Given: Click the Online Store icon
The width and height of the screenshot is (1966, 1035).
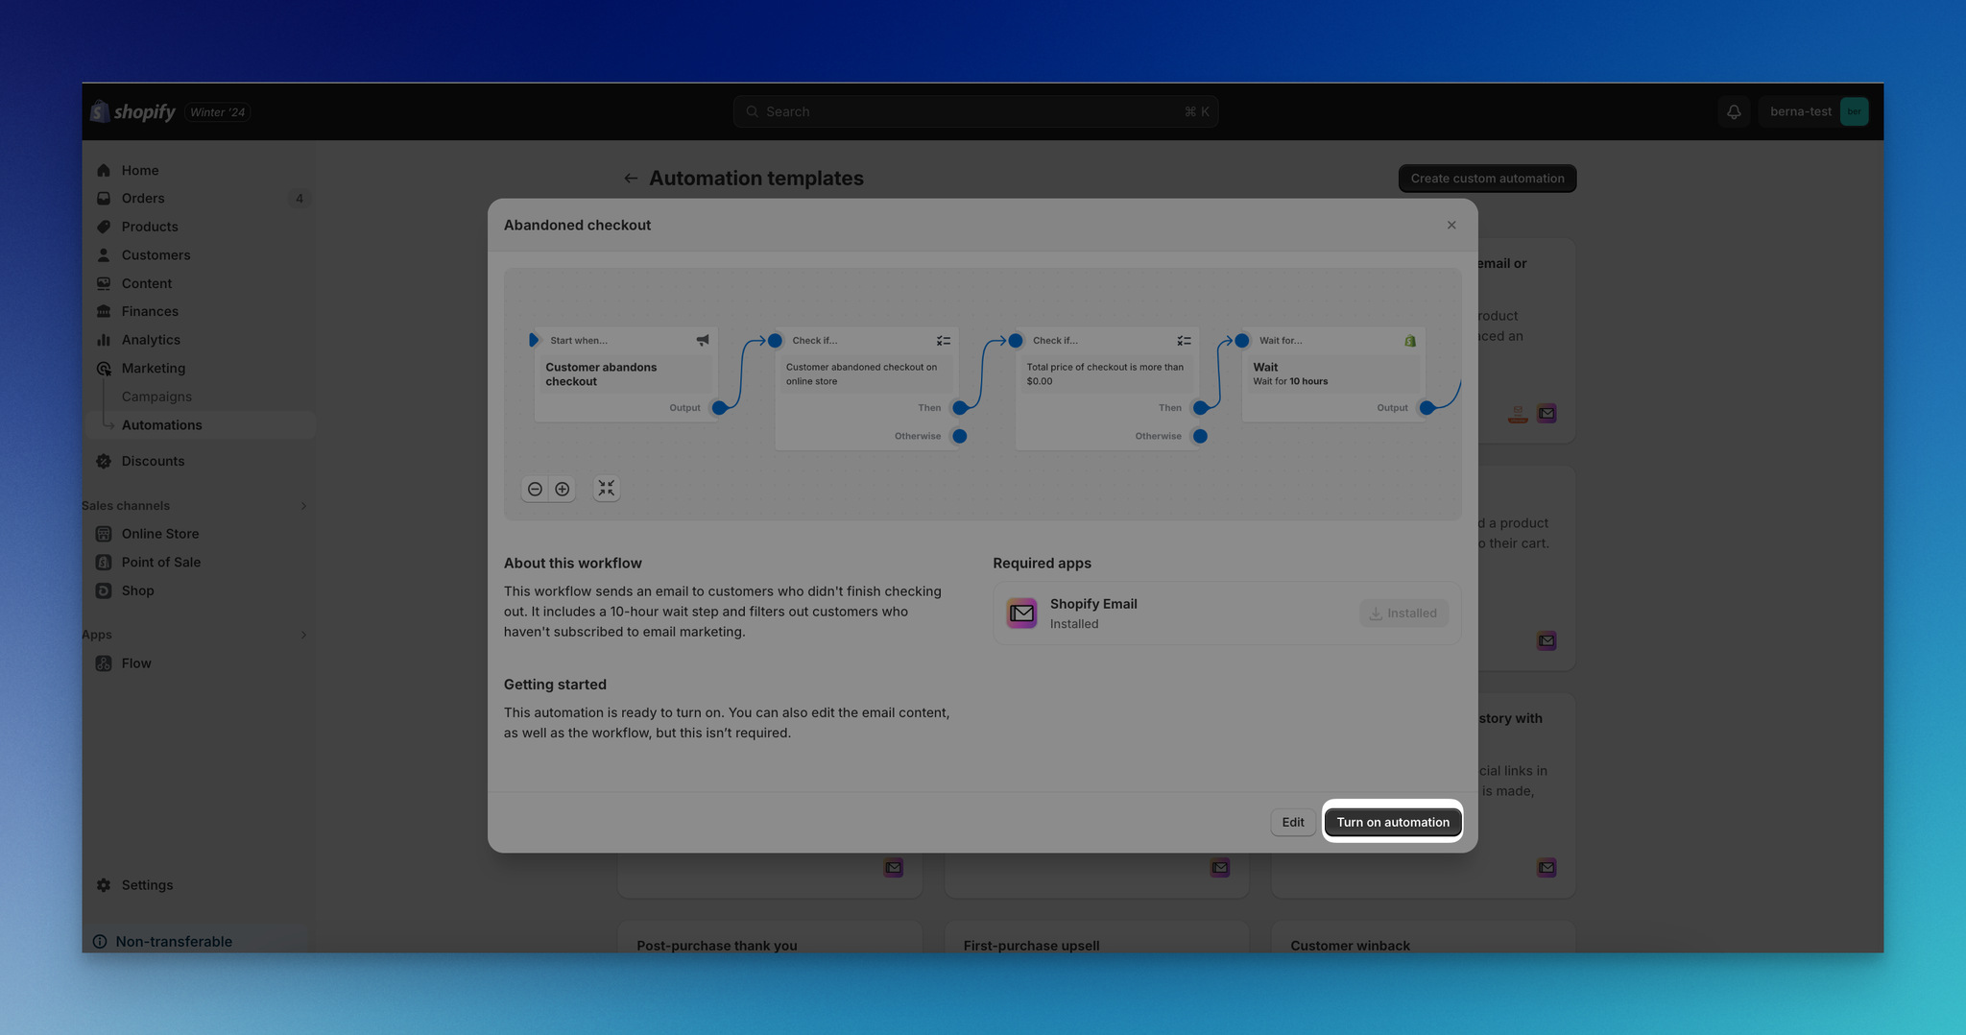Looking at the screenshot, I should click(104, 534).
